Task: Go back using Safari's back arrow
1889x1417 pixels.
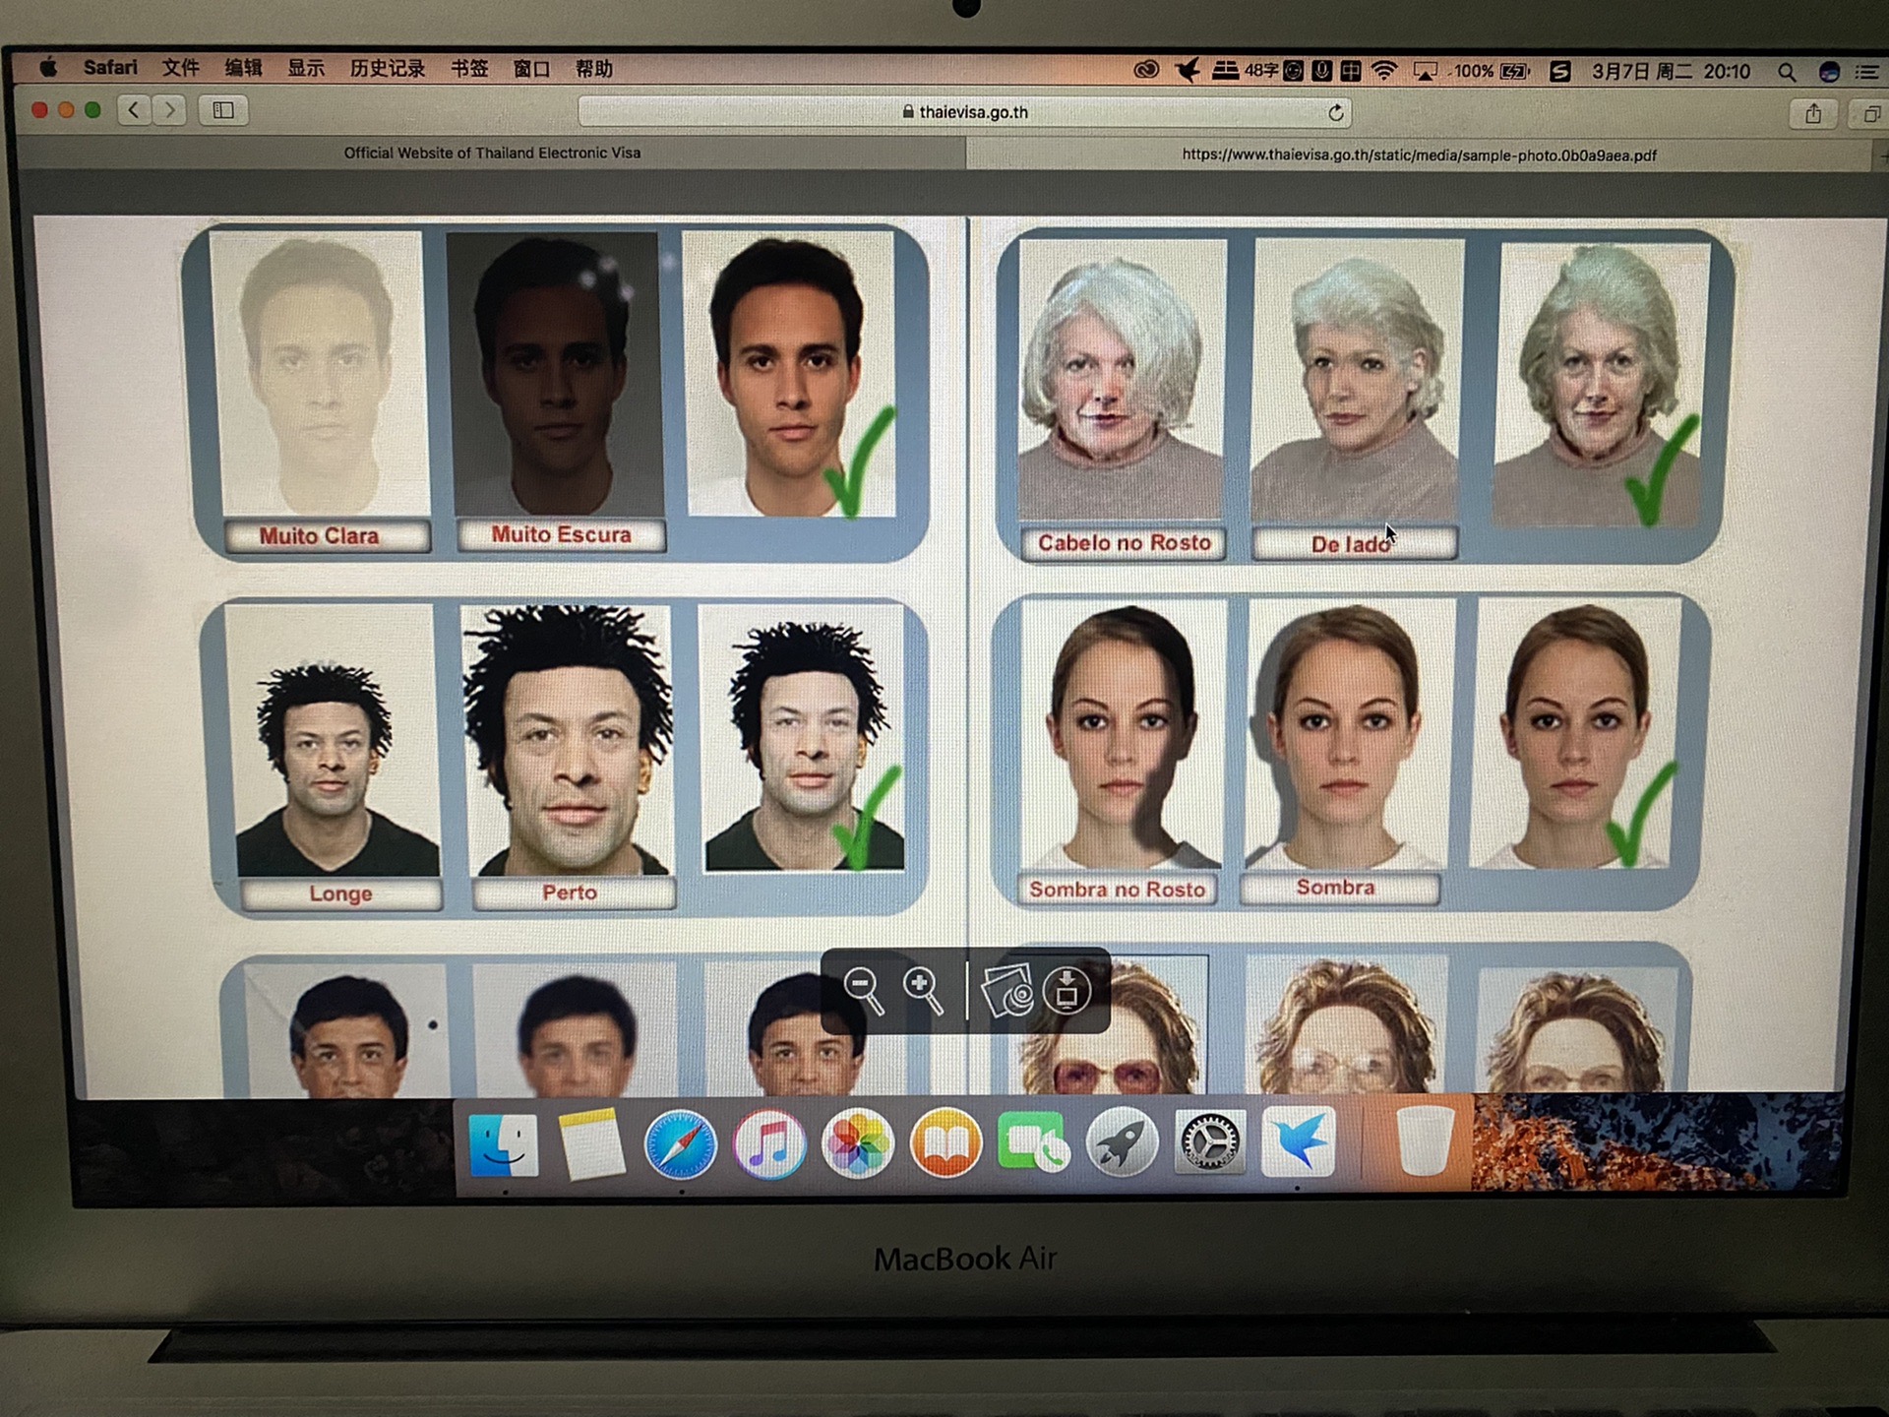Action: click(x=134, y=110)
